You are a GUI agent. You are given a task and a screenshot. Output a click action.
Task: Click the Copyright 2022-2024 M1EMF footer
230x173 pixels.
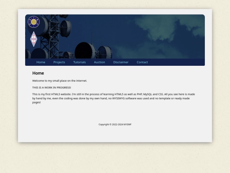coord(115,124)
